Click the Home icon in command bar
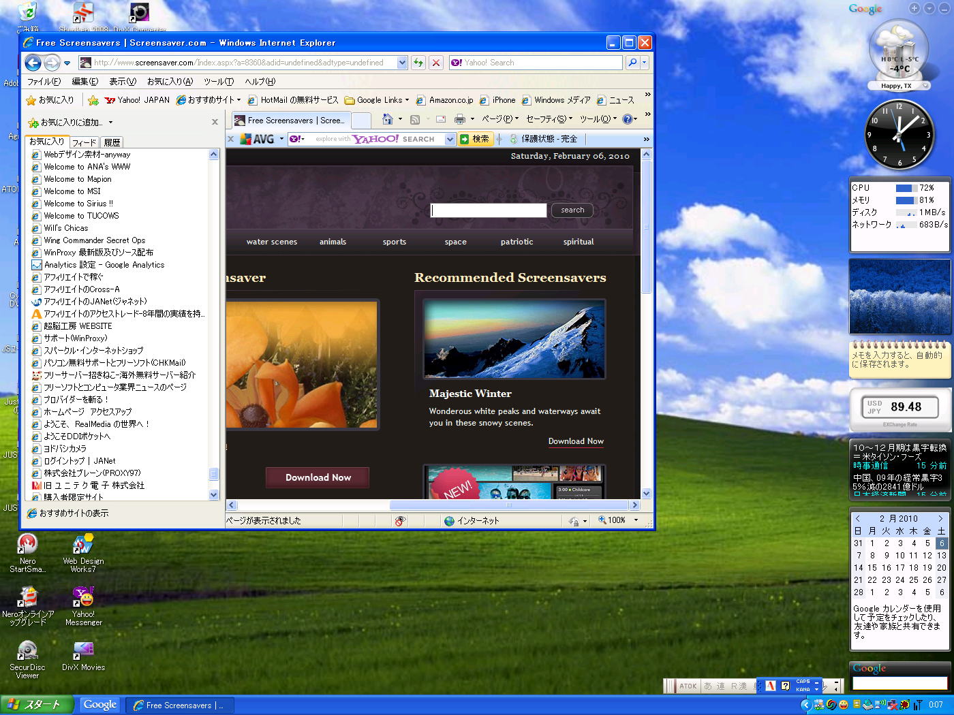Image resolution: width=954 pixels, height=715 pixels. coord(387,119)
